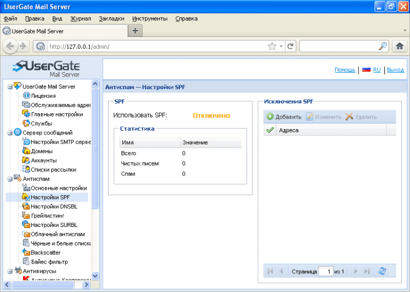Click the checkmark column header in exceptions grid
Viewport: 410px width, 292px height.
(270, 130)
